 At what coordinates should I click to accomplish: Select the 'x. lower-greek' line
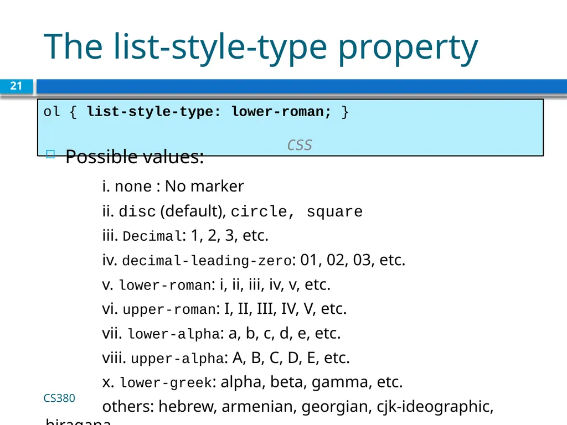pos(252,382)
